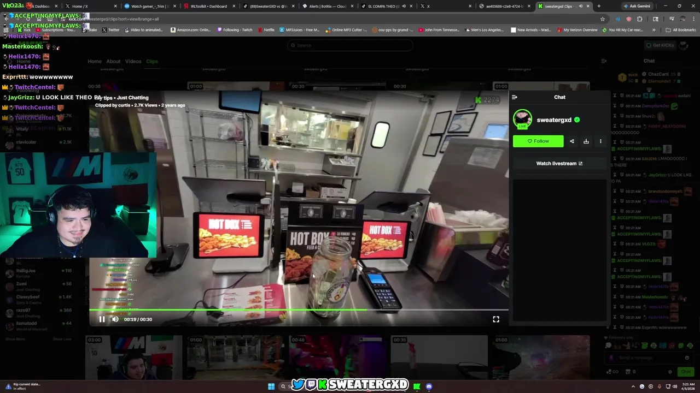Seek along the green clip progress bar
This screenshot has width=700, height=393.
tap(299, 310)
